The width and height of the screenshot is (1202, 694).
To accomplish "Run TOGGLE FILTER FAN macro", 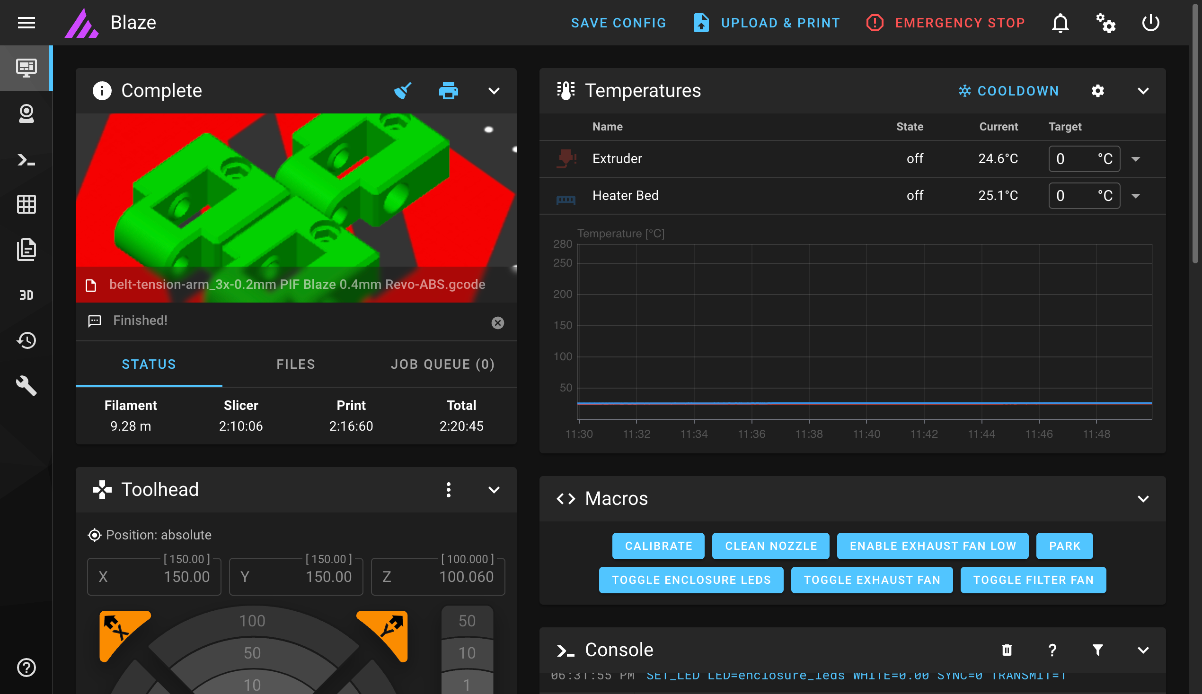I will (x=1033, y=580).
